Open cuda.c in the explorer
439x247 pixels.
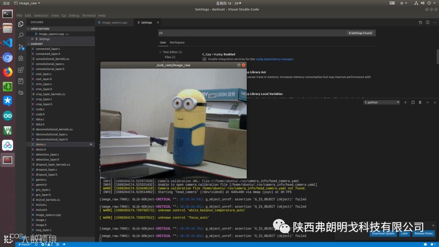(40, 109)
